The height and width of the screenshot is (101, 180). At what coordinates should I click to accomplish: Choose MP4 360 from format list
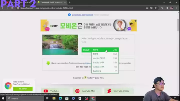tap(105, 54)
